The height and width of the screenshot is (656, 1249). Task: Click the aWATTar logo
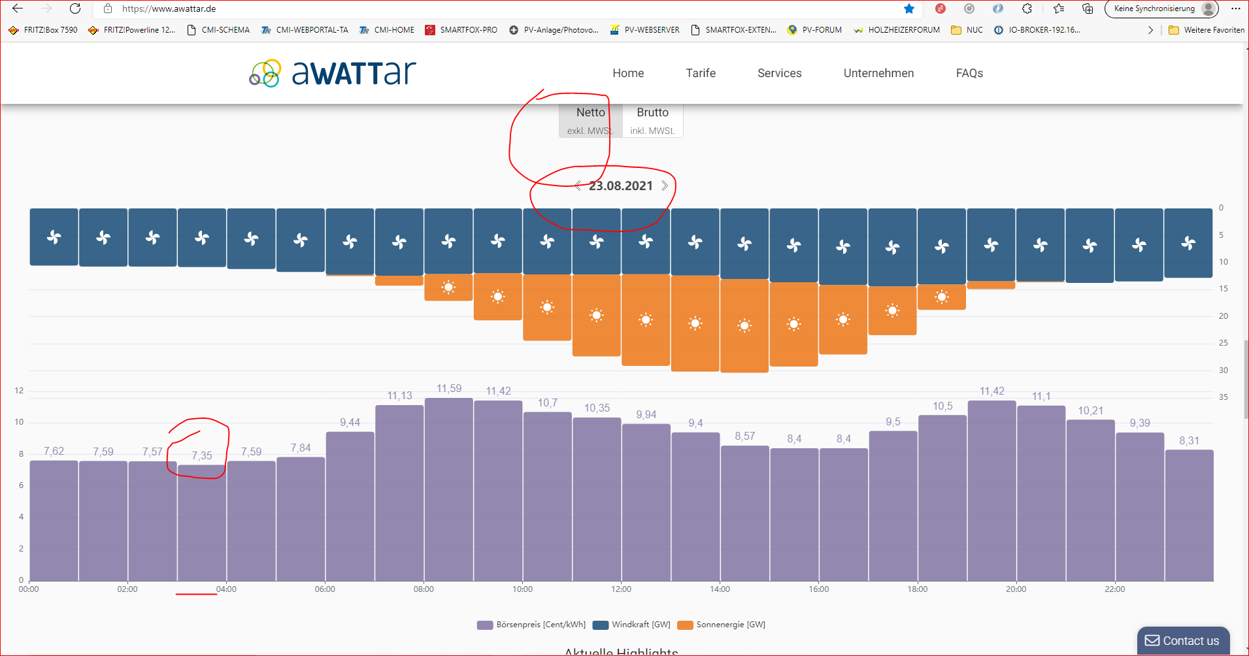(x=333, y=73)
